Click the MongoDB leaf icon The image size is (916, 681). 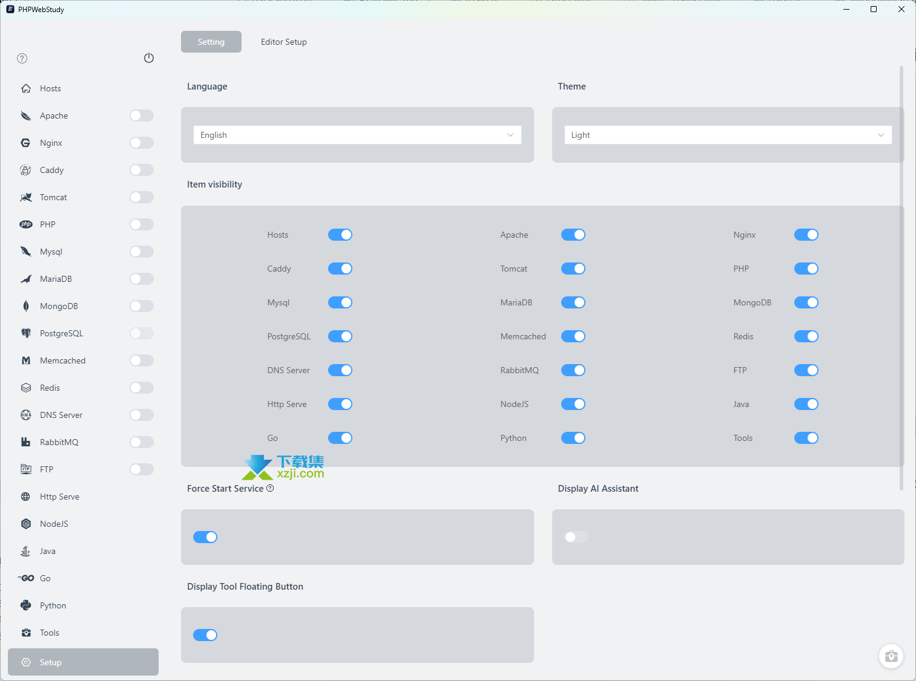tap(26, 306)
